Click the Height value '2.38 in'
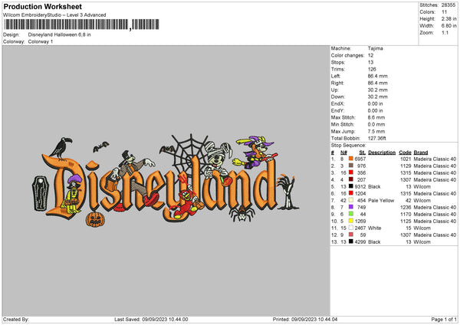This screenshot has width=460, height=325. pos(449,18)
